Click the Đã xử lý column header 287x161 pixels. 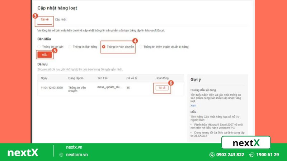click(132, 78)
